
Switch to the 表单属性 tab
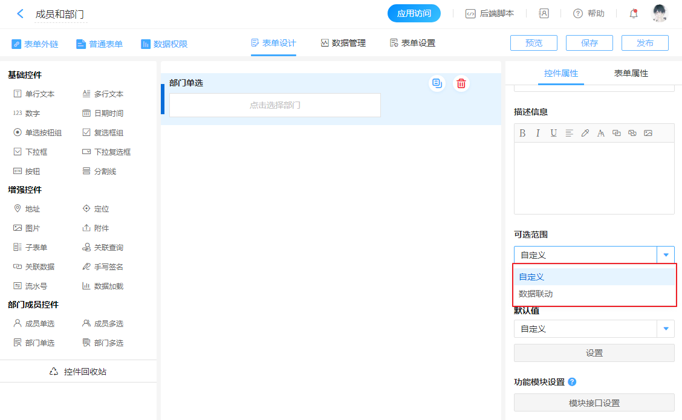click(631, 73)
